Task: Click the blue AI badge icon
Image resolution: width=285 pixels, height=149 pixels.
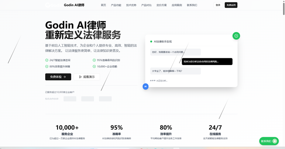Action: [145, 86]
